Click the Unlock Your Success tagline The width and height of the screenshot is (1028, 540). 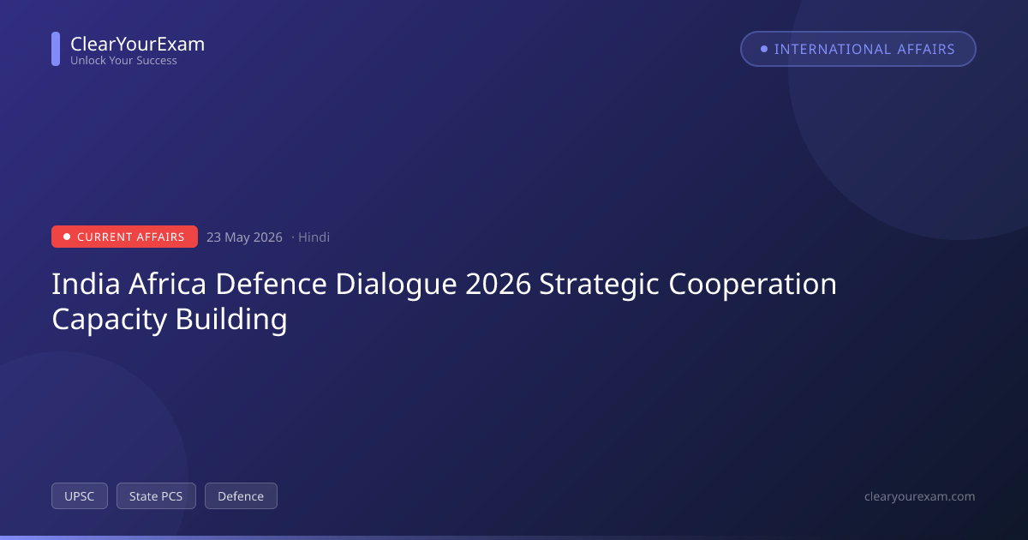(123, 61)
